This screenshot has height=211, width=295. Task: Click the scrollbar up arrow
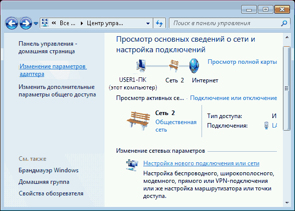[x=287, y=37]
